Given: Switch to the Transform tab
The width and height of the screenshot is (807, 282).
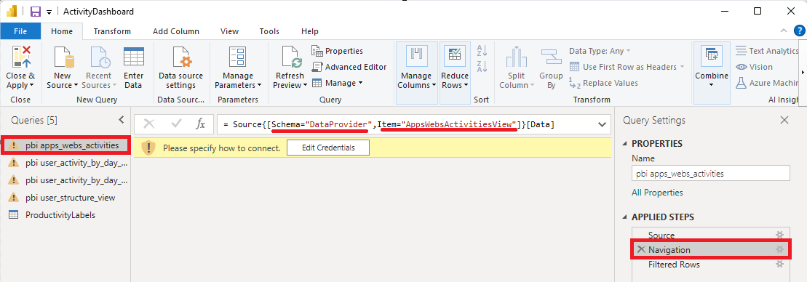Looking at the screenshot, I should pyautogui.click(x=112, y=31).
